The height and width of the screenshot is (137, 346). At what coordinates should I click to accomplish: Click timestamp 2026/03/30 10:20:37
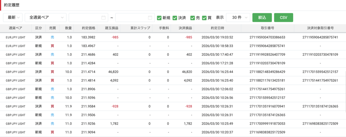tap(217, 132)
